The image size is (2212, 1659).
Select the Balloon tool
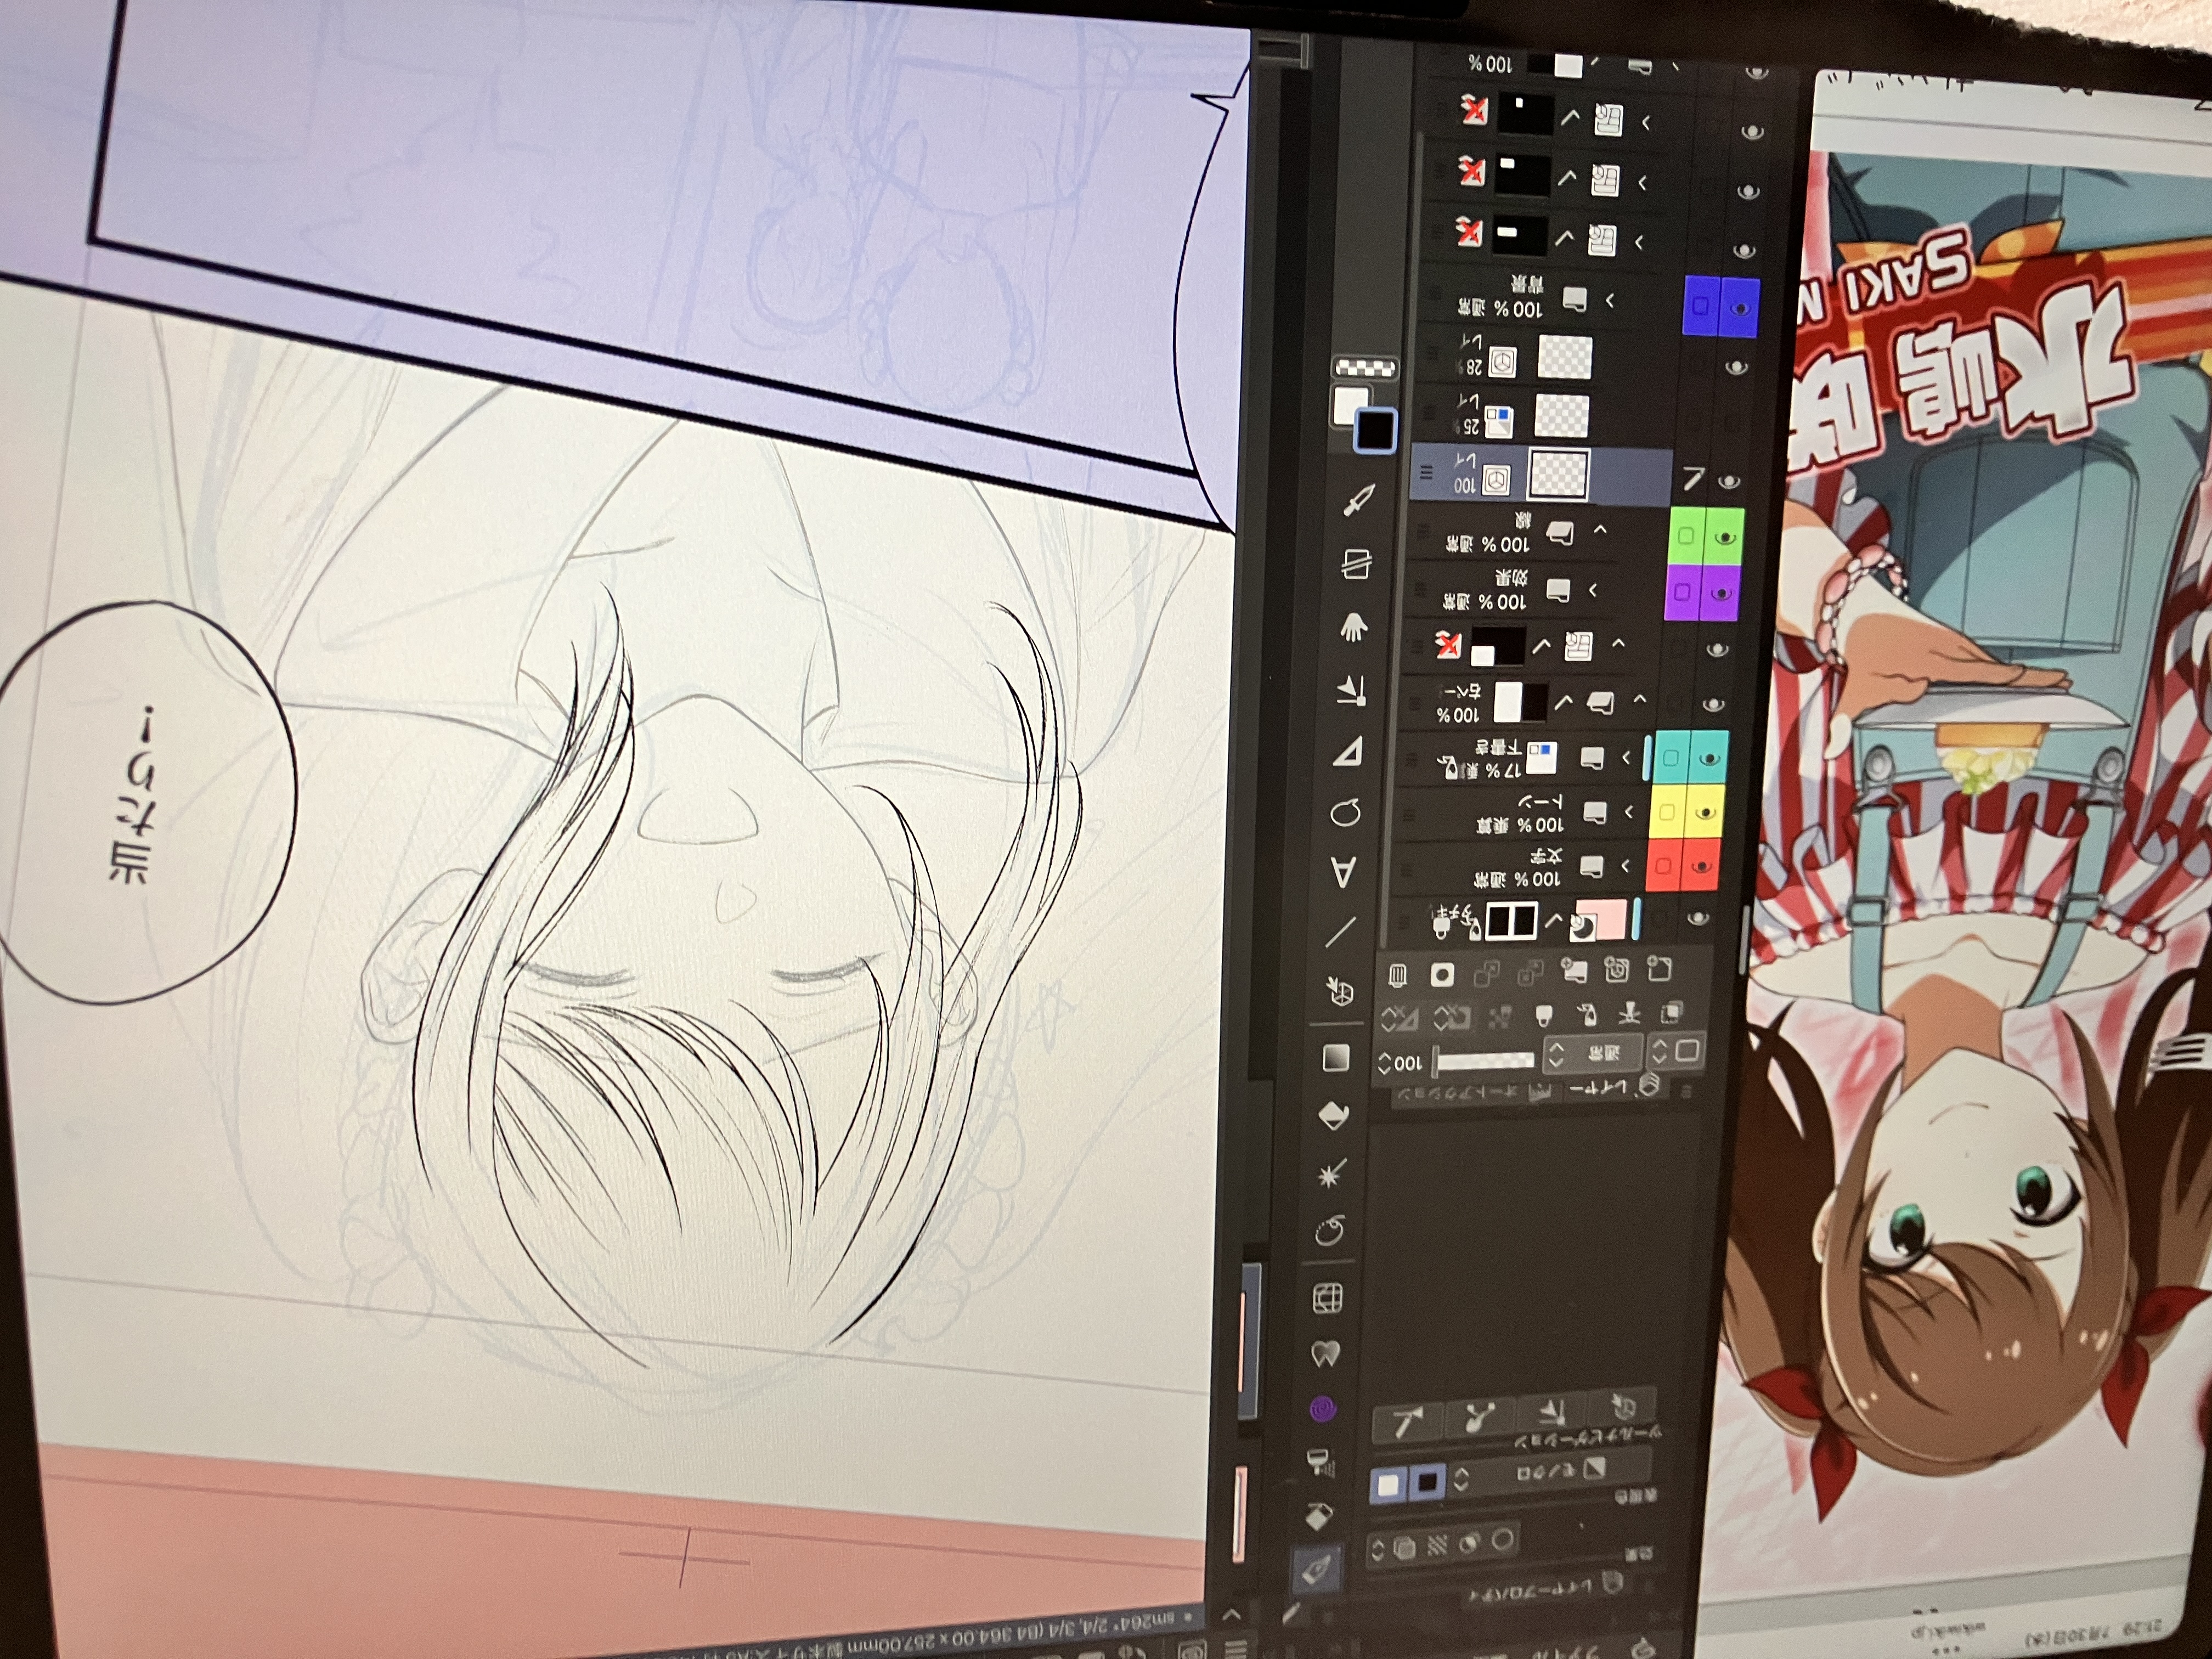click(x=1346, y=813)
